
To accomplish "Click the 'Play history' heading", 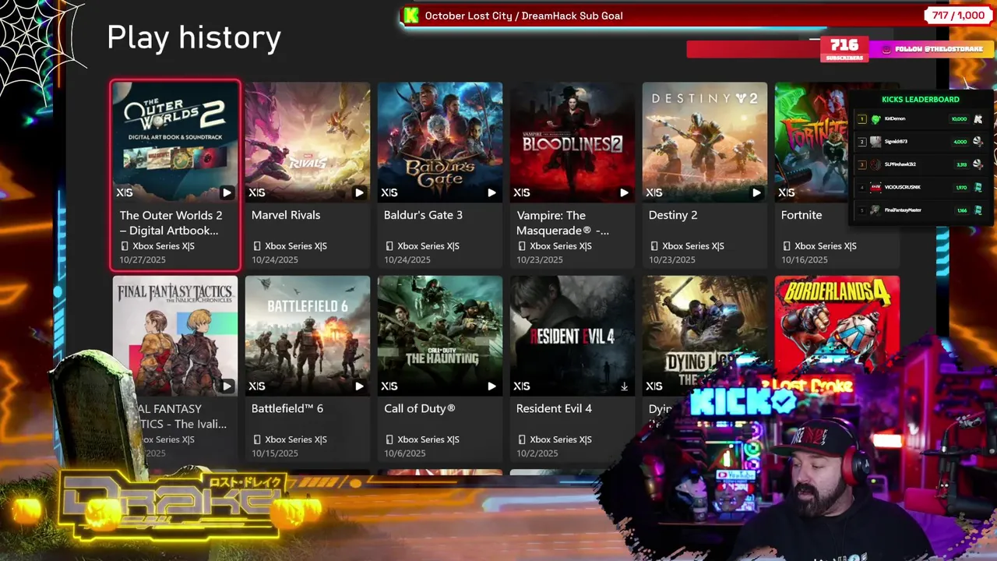I will [194, 38].
